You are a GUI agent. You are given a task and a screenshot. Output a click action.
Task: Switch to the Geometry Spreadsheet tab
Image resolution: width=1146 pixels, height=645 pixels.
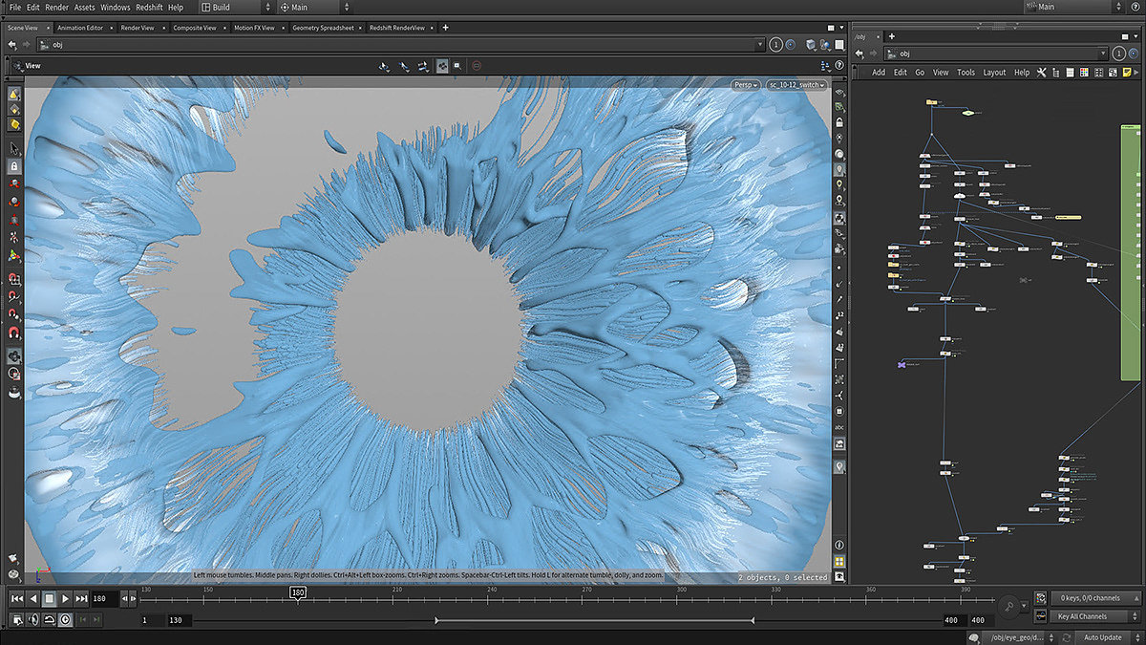(322, 28)
